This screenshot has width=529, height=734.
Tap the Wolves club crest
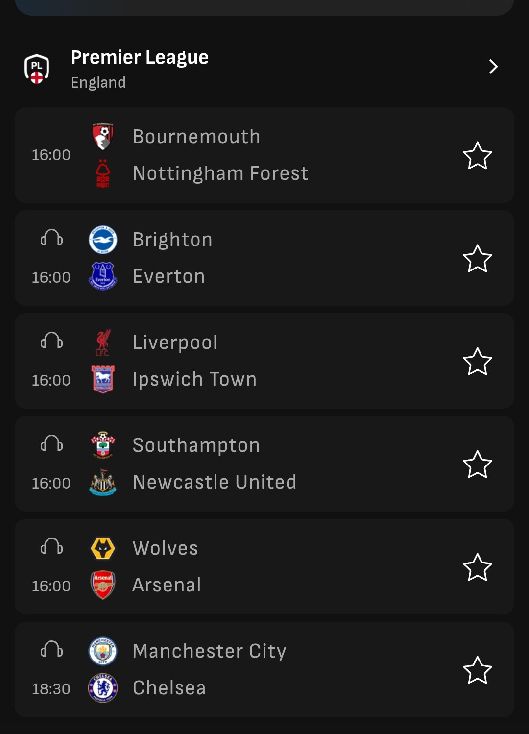tap(103, 548)
